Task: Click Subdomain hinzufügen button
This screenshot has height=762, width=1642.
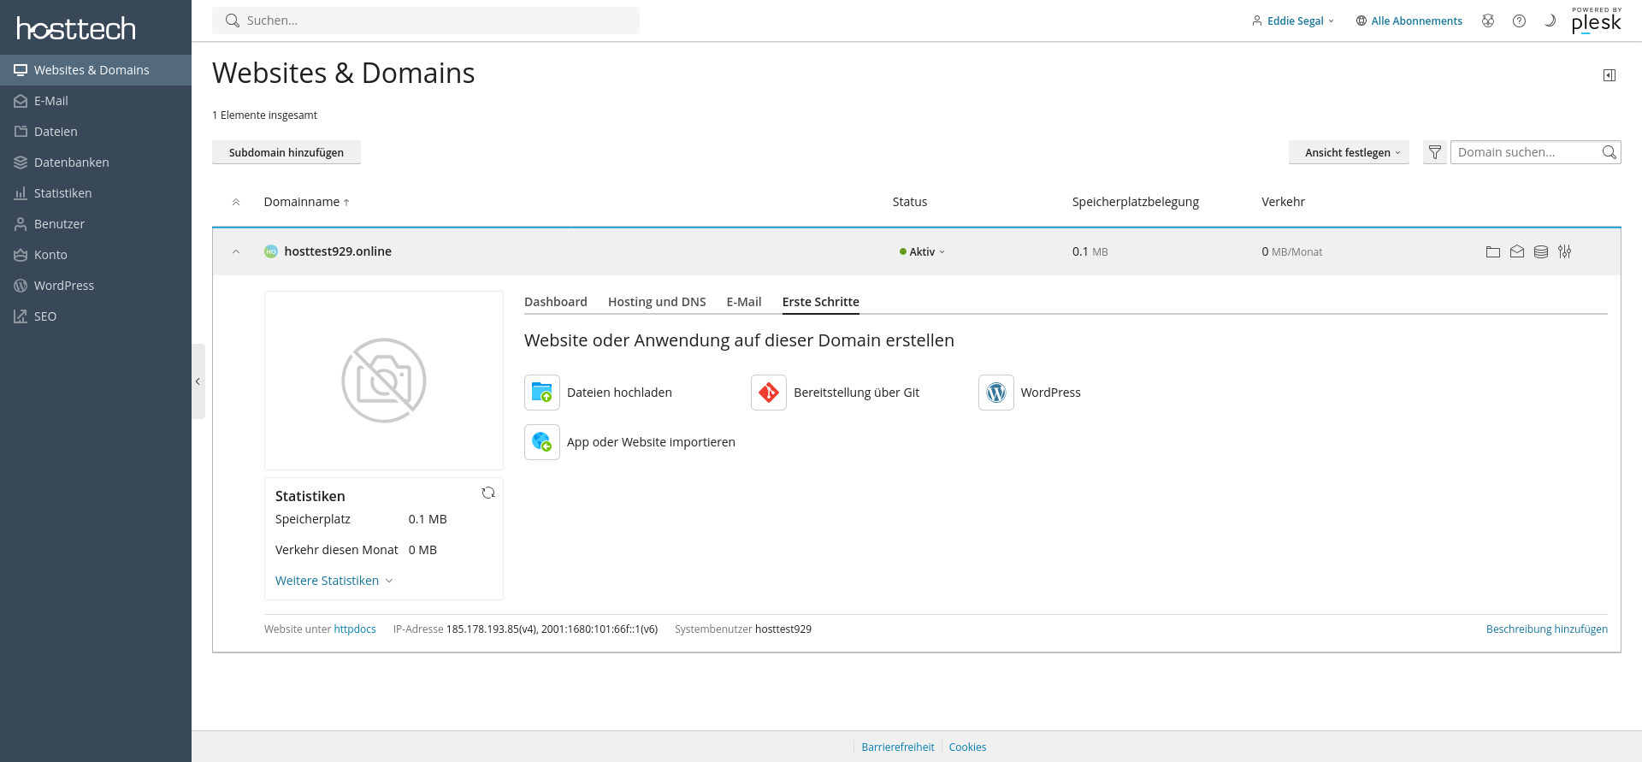Action: click(x=286, y=152)
